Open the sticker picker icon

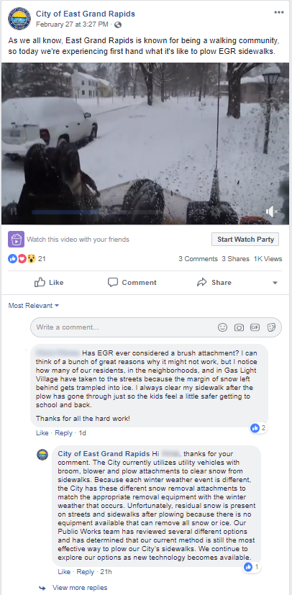(271, 327)
